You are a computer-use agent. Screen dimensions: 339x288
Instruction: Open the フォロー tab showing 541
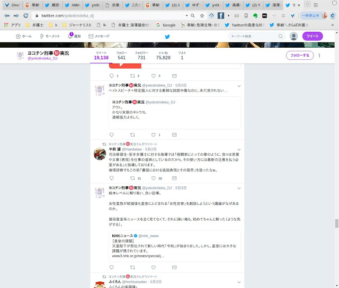tap(121, 56)
